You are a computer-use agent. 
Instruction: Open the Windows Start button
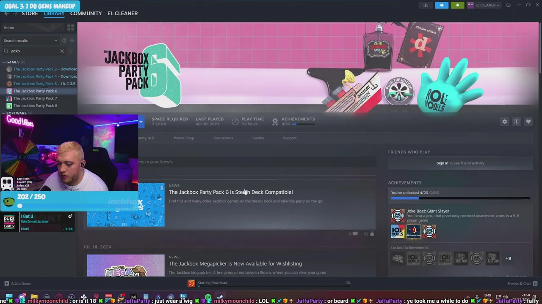click(x=8, y=297)
